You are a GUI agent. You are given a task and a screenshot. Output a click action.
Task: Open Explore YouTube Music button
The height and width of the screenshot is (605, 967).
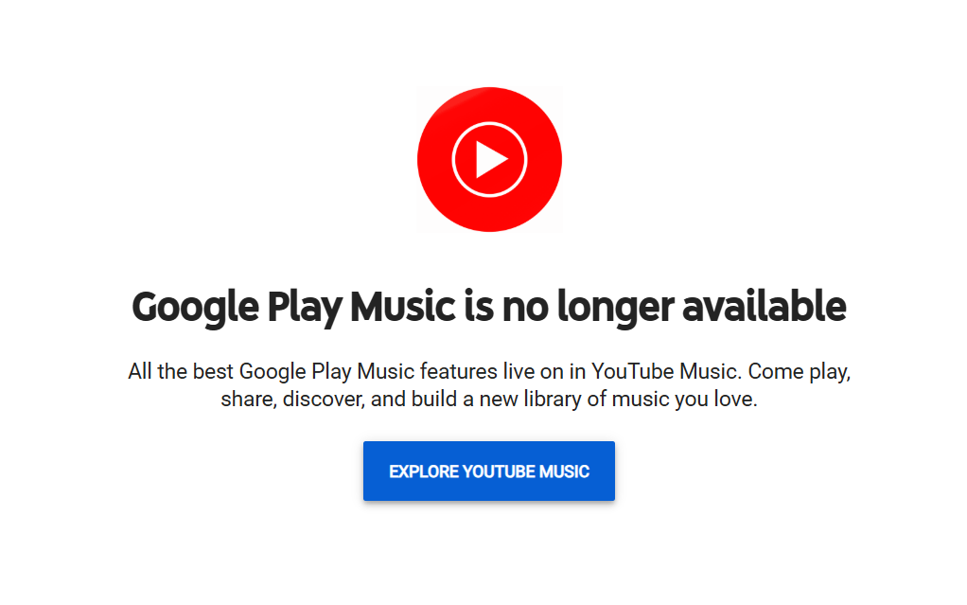(489, 472)
